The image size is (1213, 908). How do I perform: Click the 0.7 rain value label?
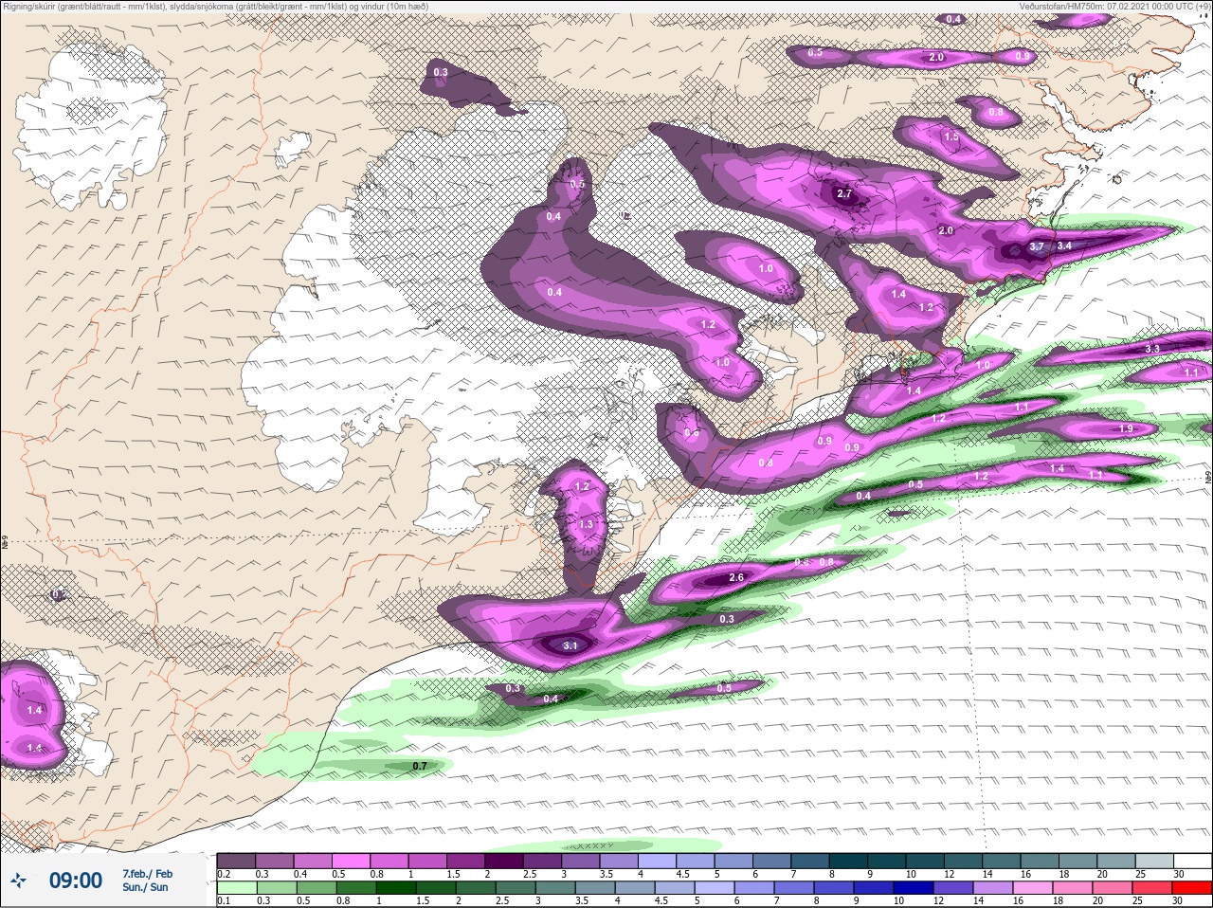pos(420,766)
